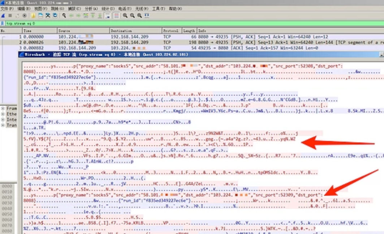Go forward to the next packet

pos(78,16)
